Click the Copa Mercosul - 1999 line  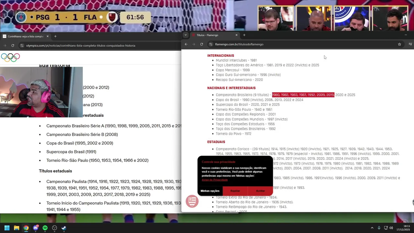click(233, 70)
